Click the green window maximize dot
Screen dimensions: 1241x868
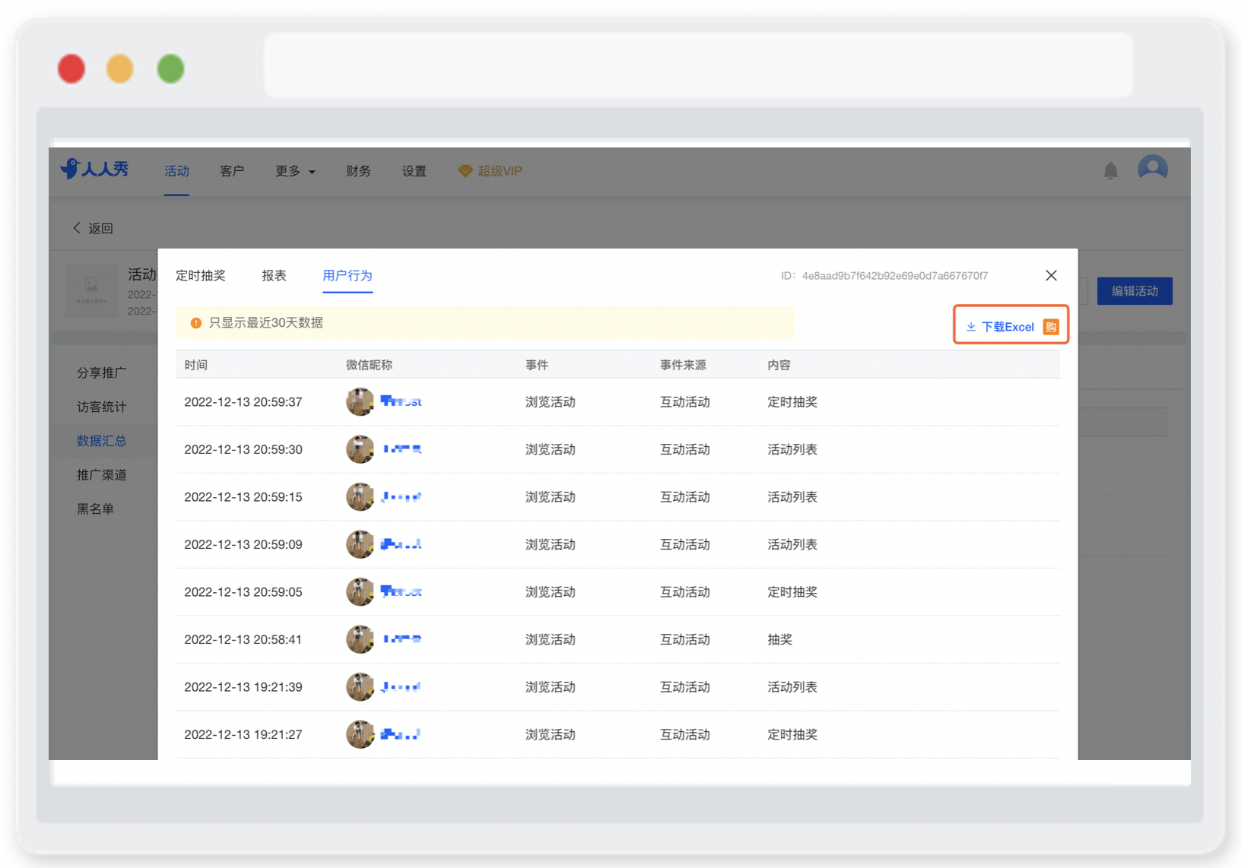(170, 68)
